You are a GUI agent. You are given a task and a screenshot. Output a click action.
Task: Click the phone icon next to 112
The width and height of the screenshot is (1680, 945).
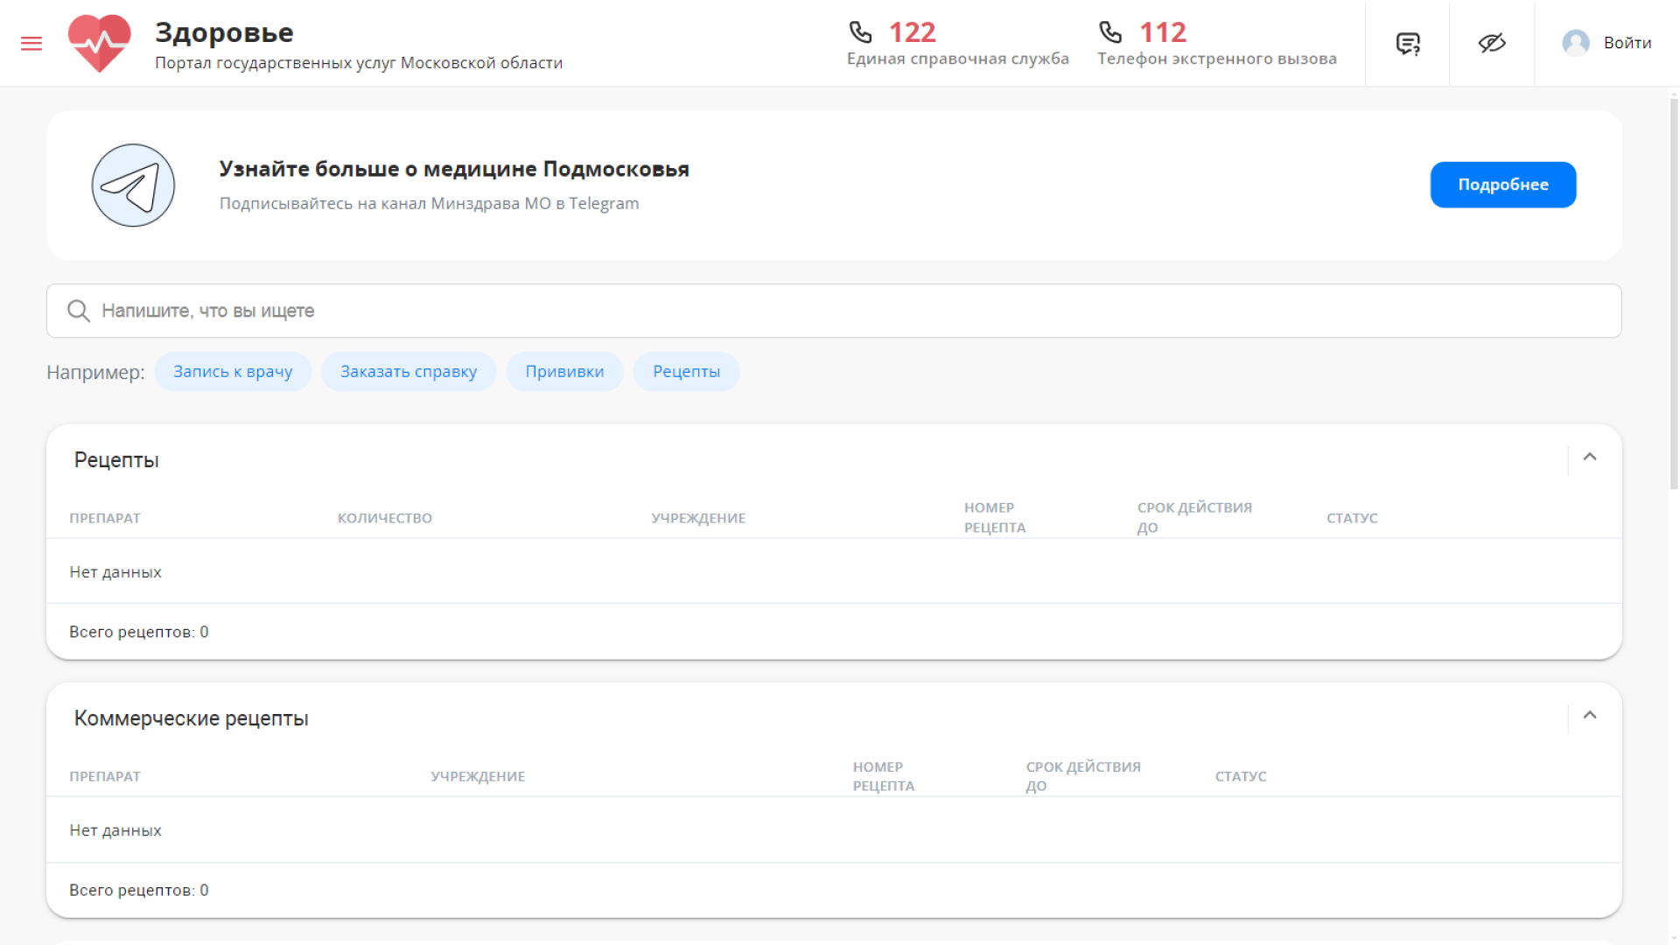[1110, 32]
